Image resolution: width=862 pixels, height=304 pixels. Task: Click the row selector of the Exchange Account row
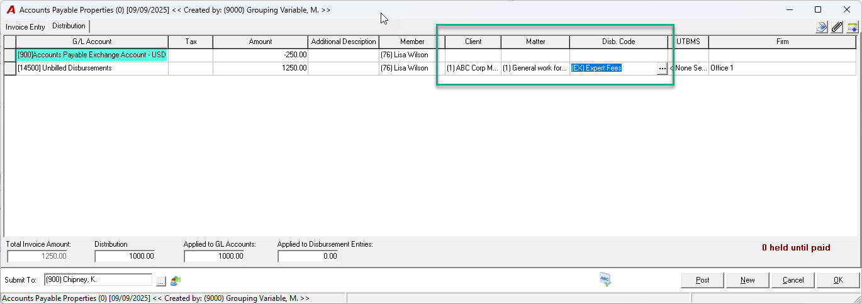[10, 55]
